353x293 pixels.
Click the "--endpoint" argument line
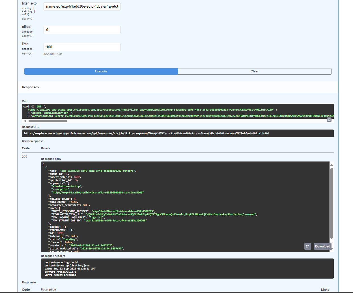click(61, 189)
